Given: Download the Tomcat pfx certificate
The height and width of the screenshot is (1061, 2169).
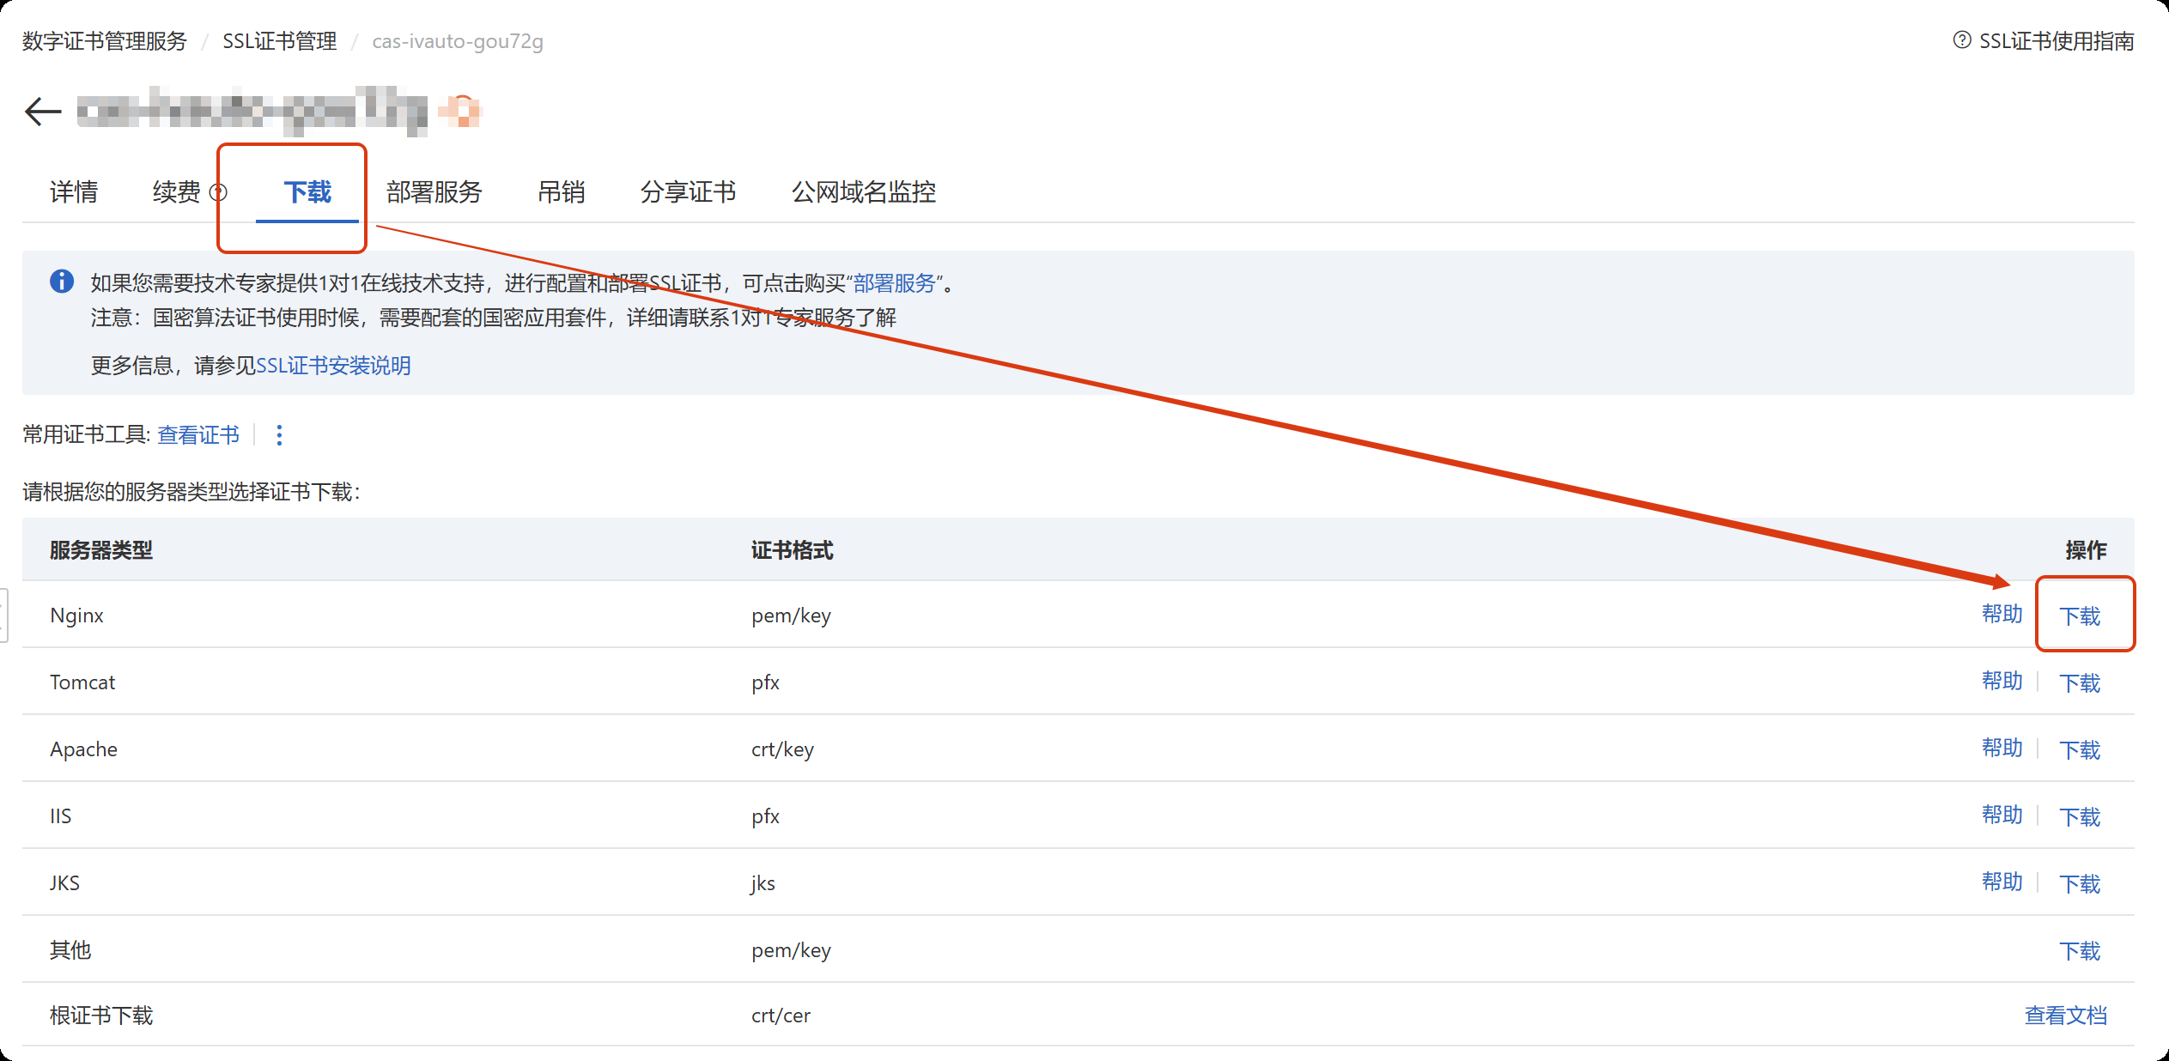Looking at the screenshot, I should tap(2079, 682).
